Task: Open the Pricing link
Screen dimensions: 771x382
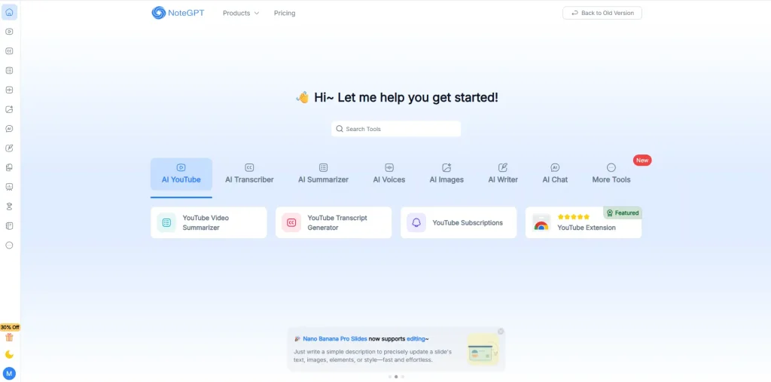Action: pyautogui.click(x=285, y=13)
